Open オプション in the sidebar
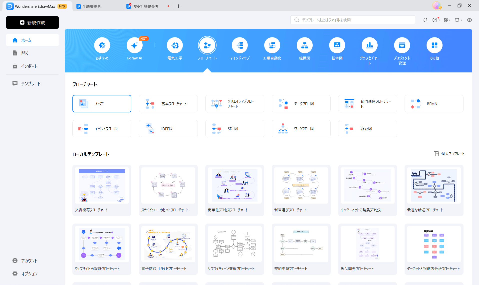This screenshot has height=285, width=479. [32, 274]
